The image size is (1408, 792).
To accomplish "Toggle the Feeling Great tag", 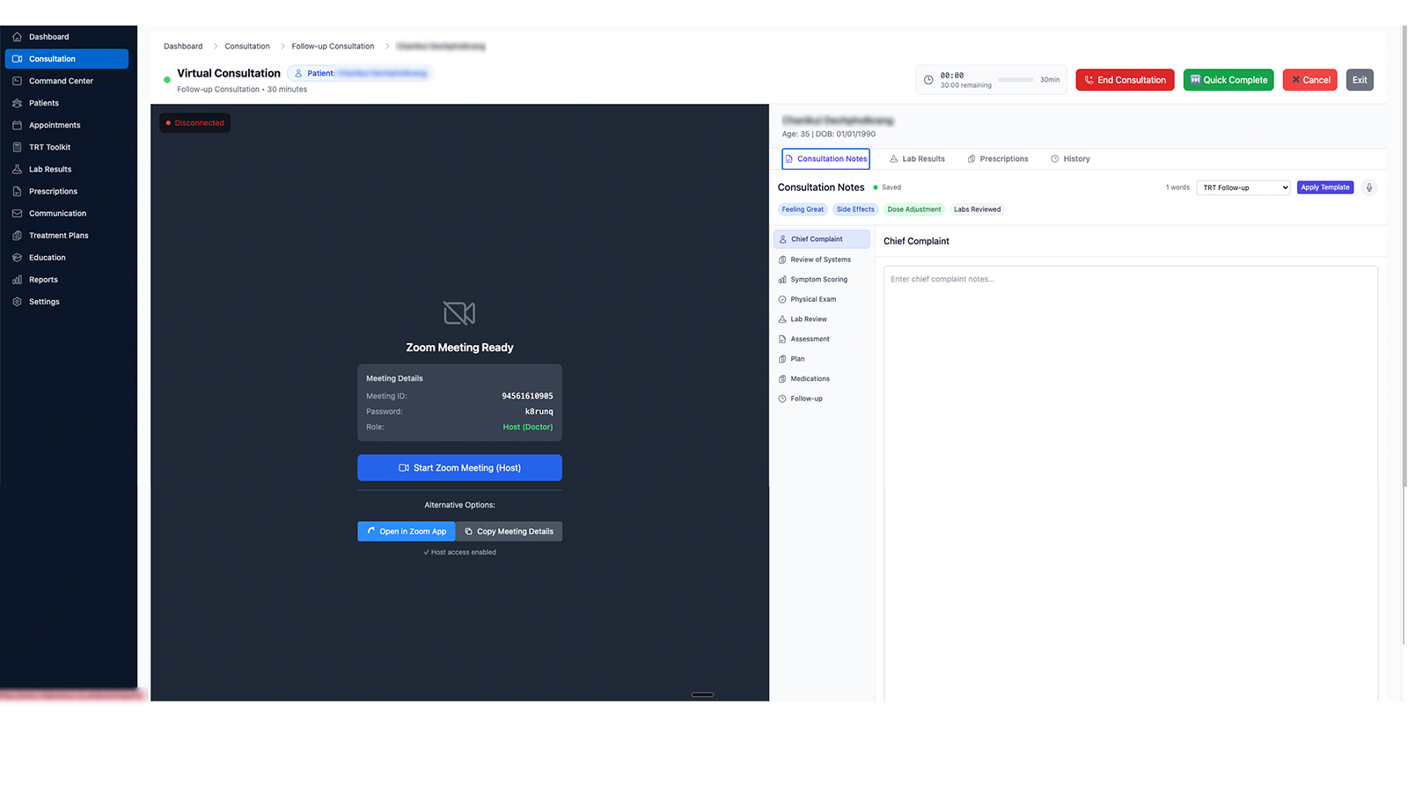I will [x=802, y=209].
